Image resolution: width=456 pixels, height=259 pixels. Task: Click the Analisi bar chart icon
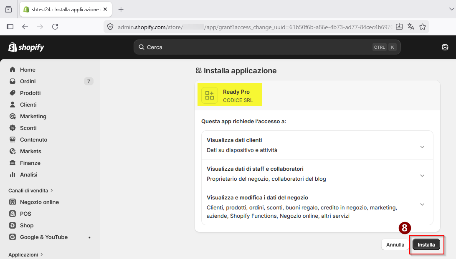point(13,174)
